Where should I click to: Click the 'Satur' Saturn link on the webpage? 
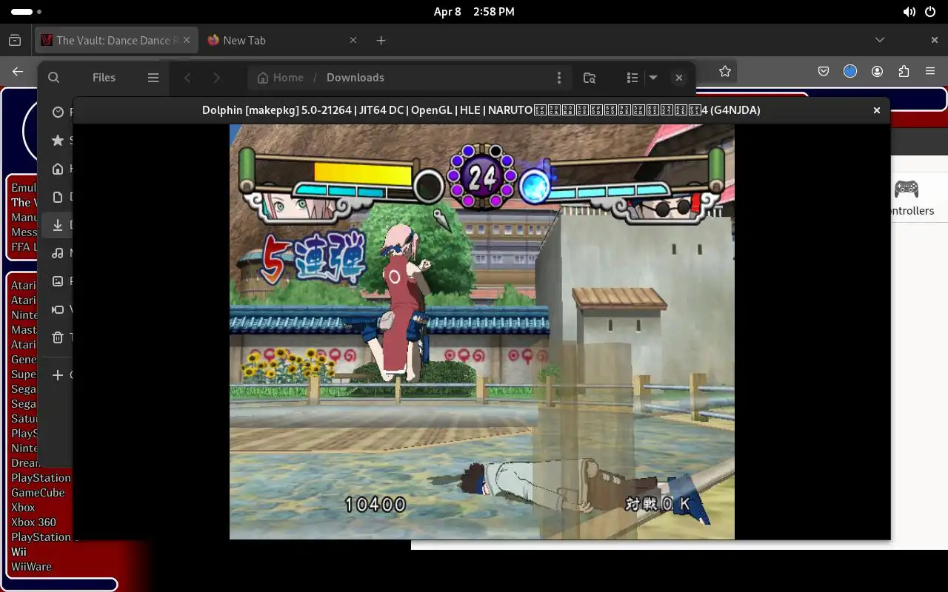coord(24,418)
